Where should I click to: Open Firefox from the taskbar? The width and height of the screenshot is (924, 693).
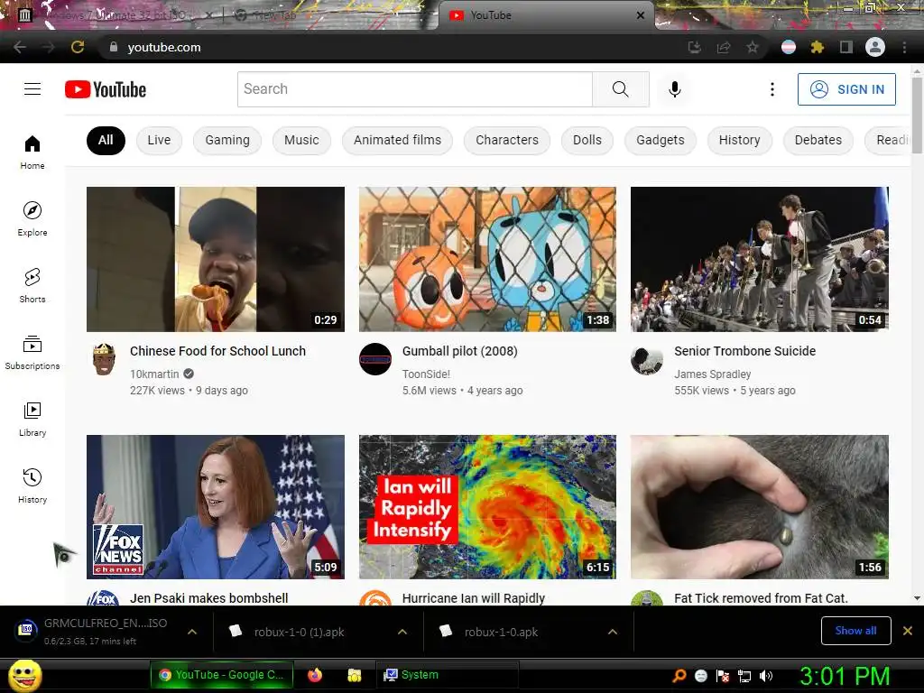tap(315, 675)
